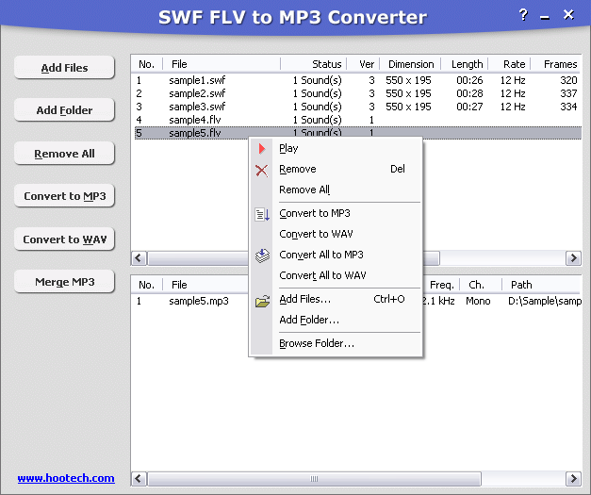Screen dimensions: 591x495
Task: Click the red X Remove icon
Action: point(262,170)
